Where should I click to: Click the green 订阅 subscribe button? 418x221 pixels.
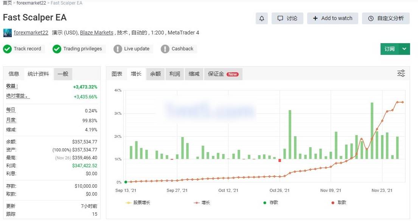[390, 49]
